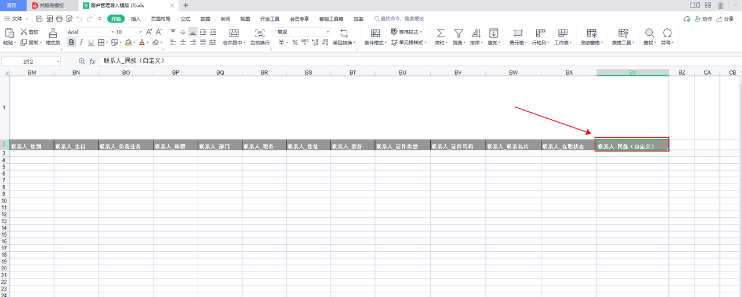Decrease font size with the A- icon
Screen dimensions: 742x297
pyautogui.click(x=159, y=32)
